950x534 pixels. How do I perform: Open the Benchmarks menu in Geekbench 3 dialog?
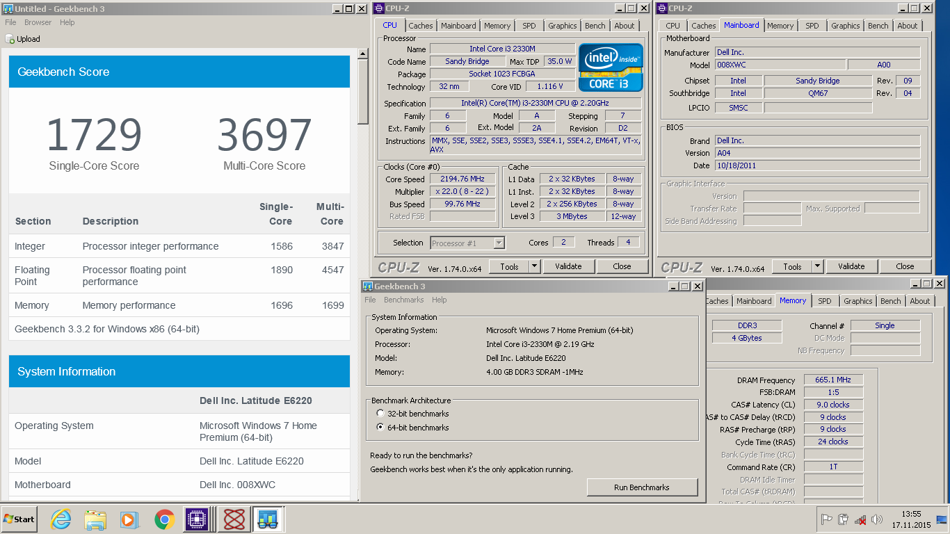404,300
